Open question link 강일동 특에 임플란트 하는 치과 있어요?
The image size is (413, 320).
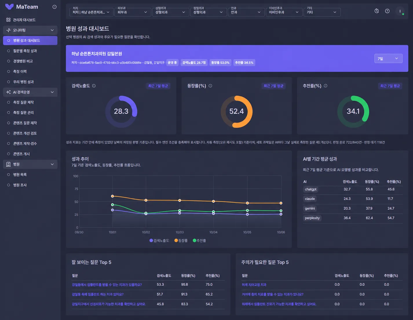(x=98, y=294)
